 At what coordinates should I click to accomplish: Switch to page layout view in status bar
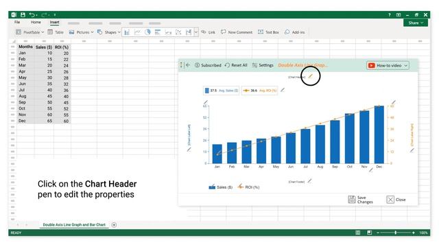pyautogui.click(x=370, y=233)
